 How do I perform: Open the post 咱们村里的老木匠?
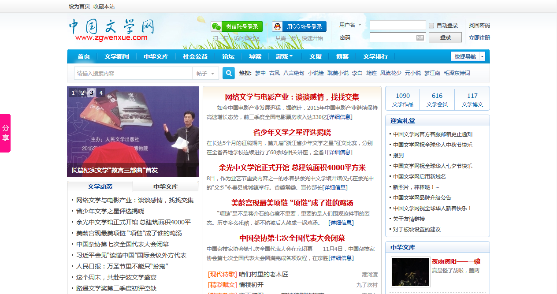click(x=264, y=274)
